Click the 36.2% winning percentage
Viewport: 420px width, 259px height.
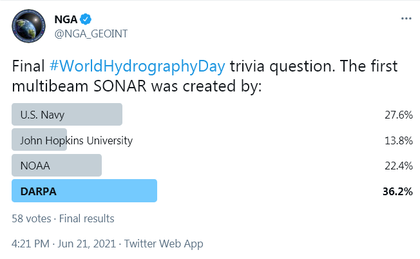[397, 191]
